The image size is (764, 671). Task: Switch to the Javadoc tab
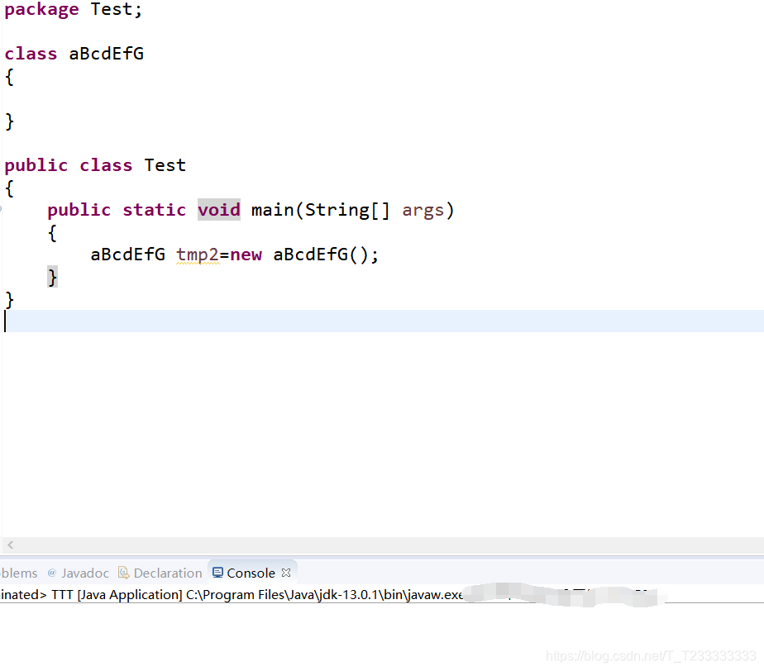pos(79,573)
